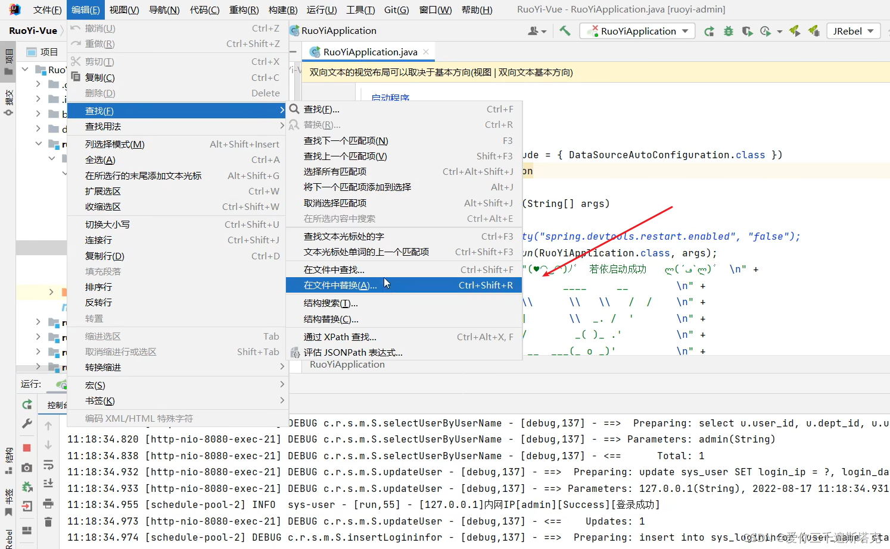Click 查找文本光标处的字 menu entry

coord(404,237)
